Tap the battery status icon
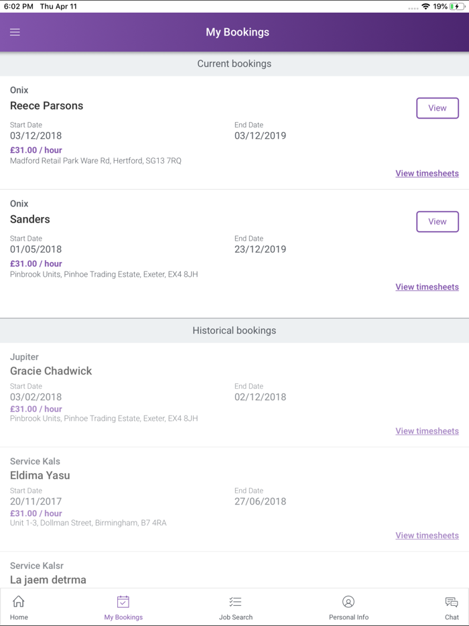The height and width of the screenshot is (626, 469). [x=457, y=7]
